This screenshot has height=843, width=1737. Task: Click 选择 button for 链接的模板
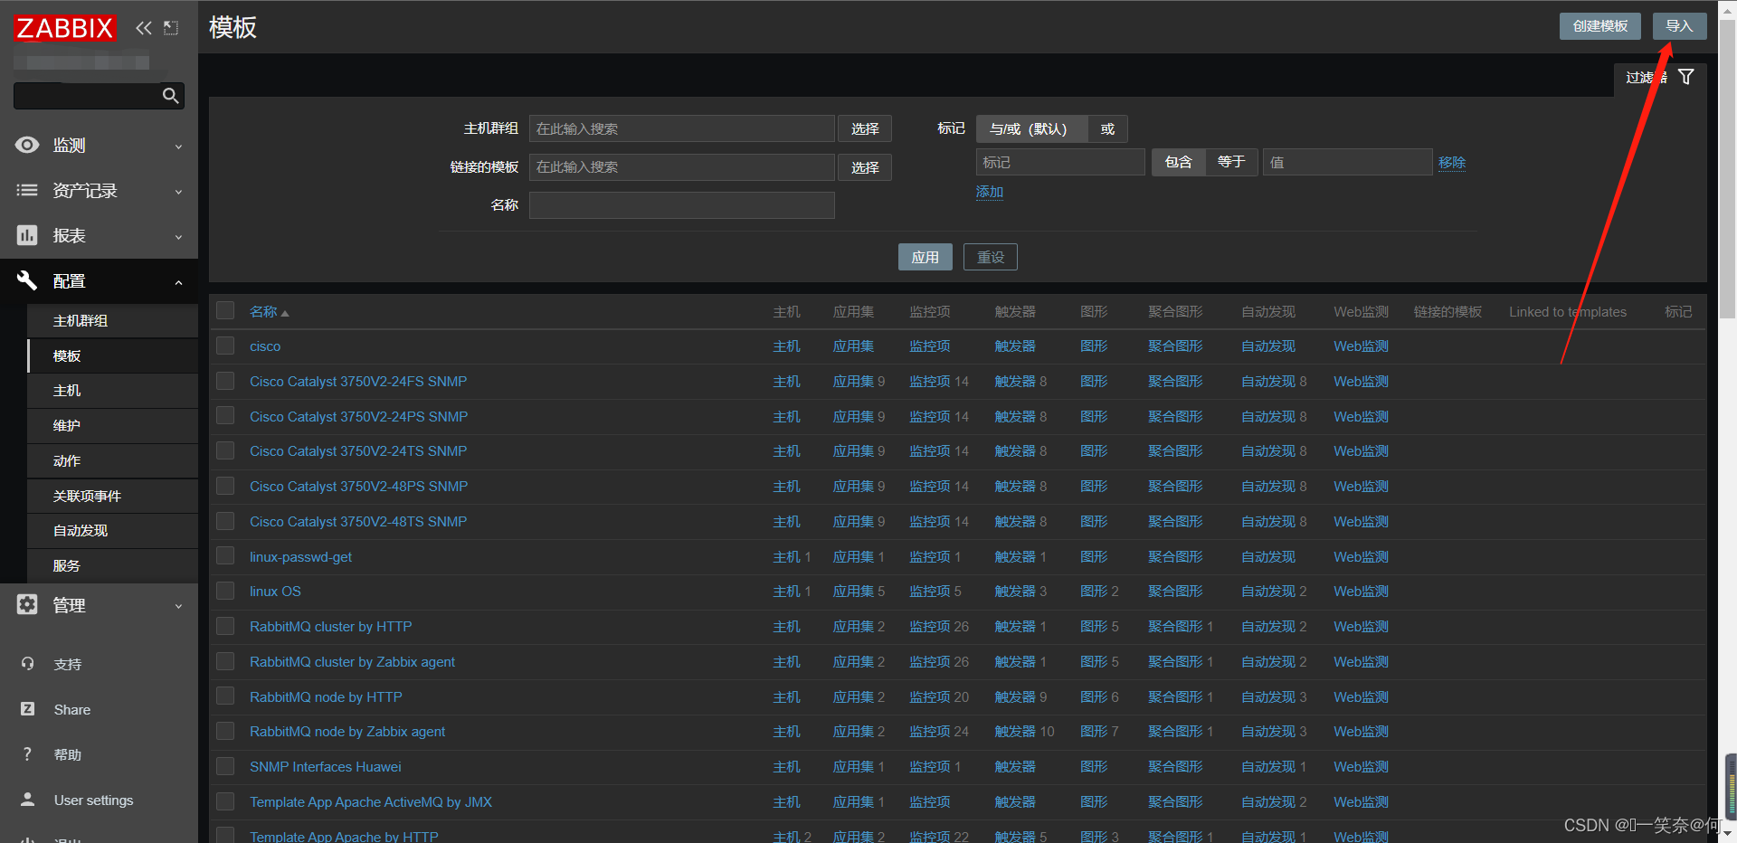865,167
